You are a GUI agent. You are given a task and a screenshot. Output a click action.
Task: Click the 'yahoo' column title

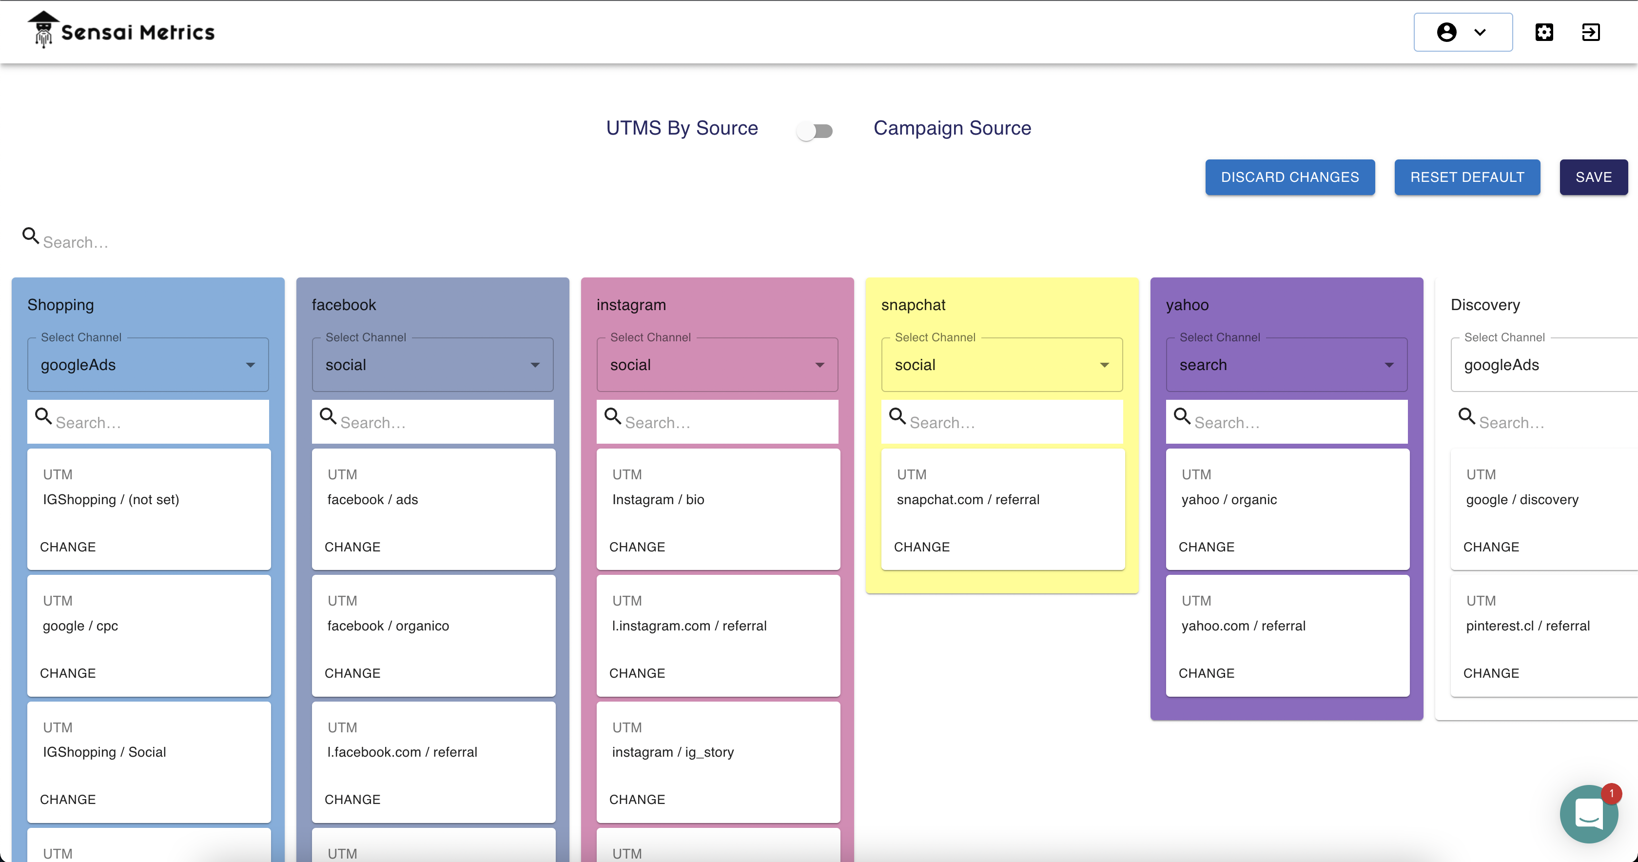(x=1187, y=305)
